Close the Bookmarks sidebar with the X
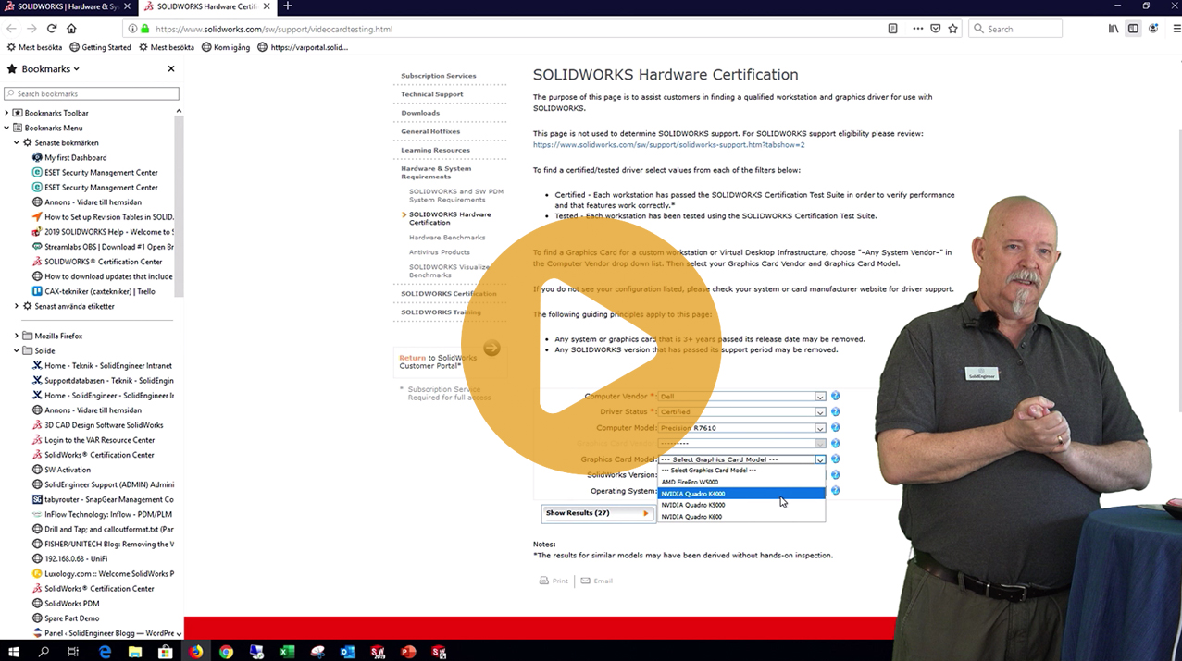The width and height of the screenshot is (1182, 661). coord(171,69)
